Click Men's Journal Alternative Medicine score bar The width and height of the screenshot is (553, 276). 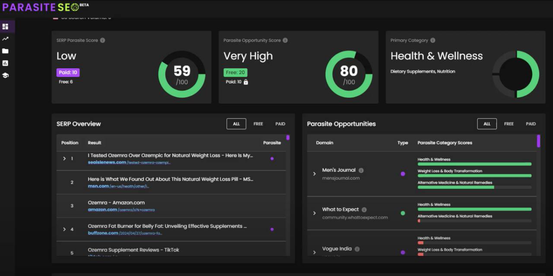pos(474,187)
